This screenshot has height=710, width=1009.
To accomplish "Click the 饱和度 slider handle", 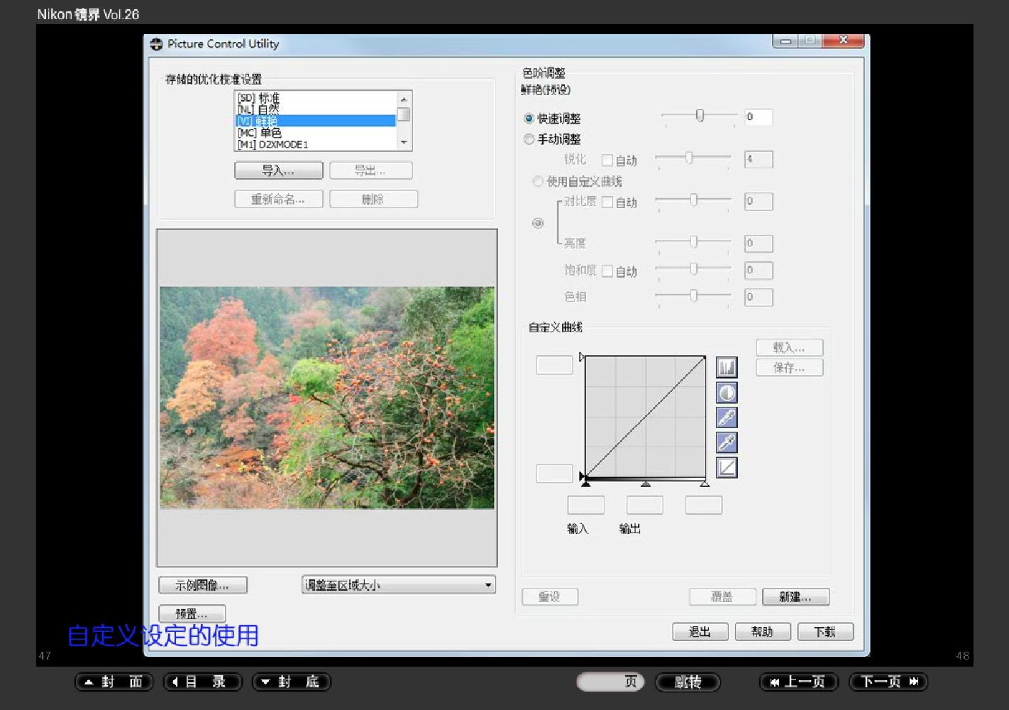I will coord(694,269).
